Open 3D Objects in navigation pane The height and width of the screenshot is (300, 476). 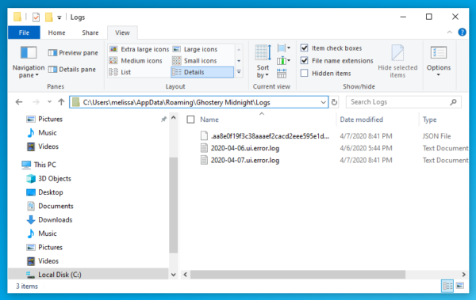54,178
